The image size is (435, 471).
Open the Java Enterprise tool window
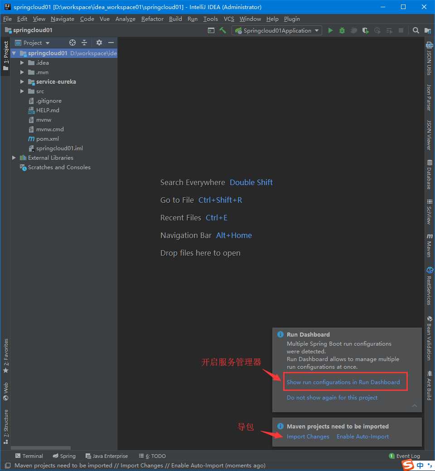(107, 456)
